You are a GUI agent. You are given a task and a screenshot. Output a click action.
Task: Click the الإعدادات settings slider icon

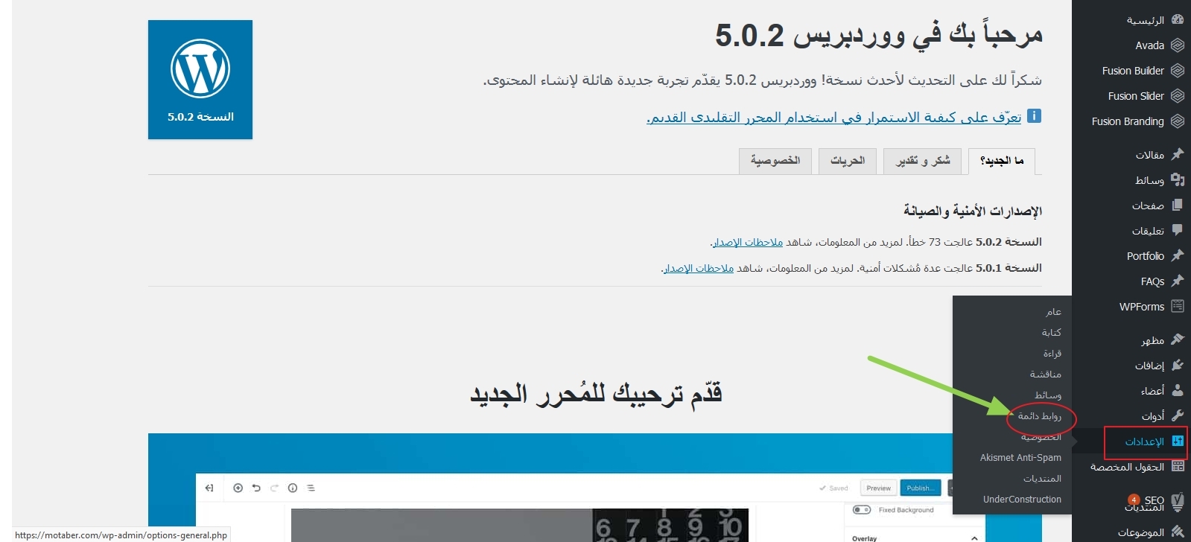tap(1177, 441)
